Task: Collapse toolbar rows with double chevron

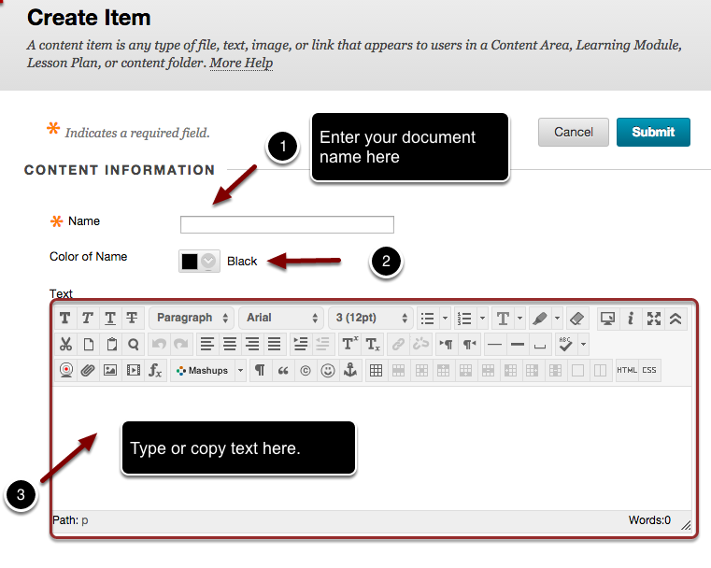Action: [675, 319]
